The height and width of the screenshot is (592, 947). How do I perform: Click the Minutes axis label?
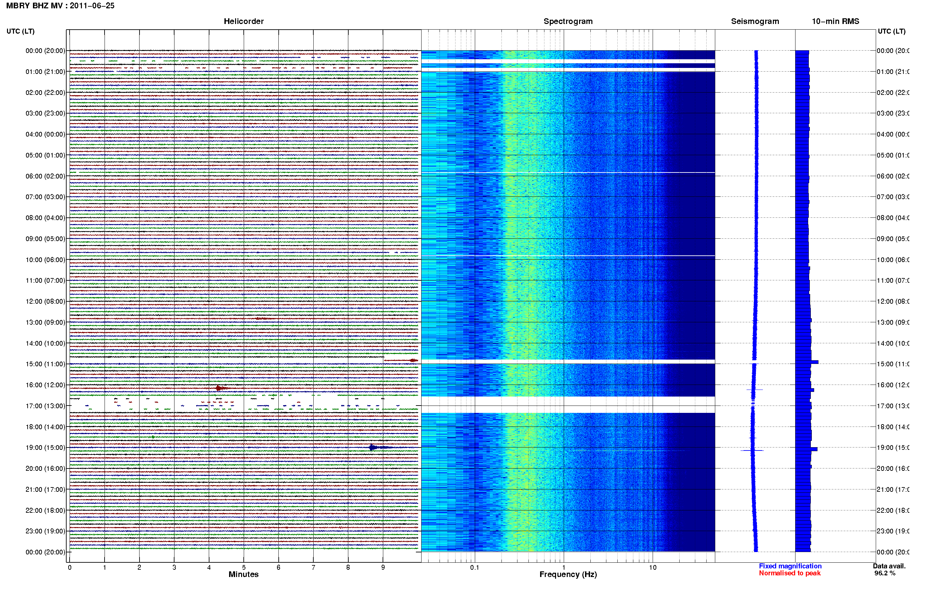click(243, 574)
